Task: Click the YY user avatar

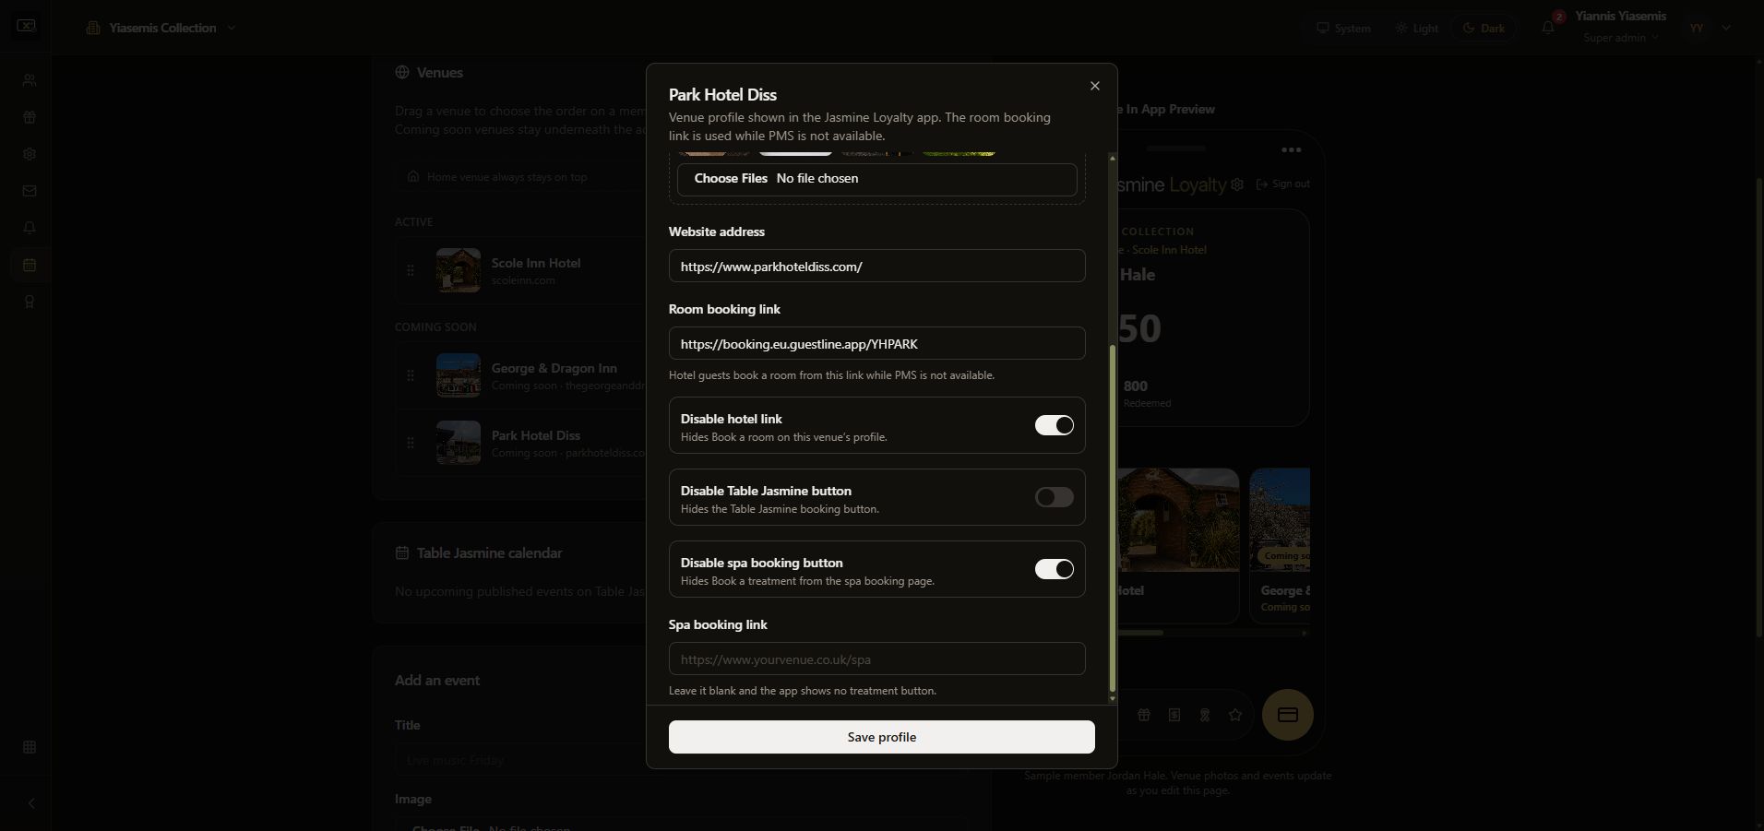Action: point(1697,28)
